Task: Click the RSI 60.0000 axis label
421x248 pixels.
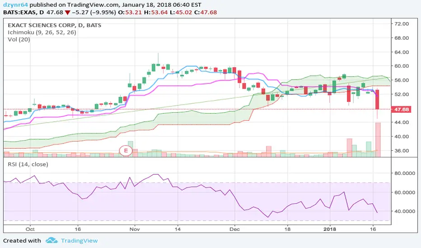Action: coord(405,193)
